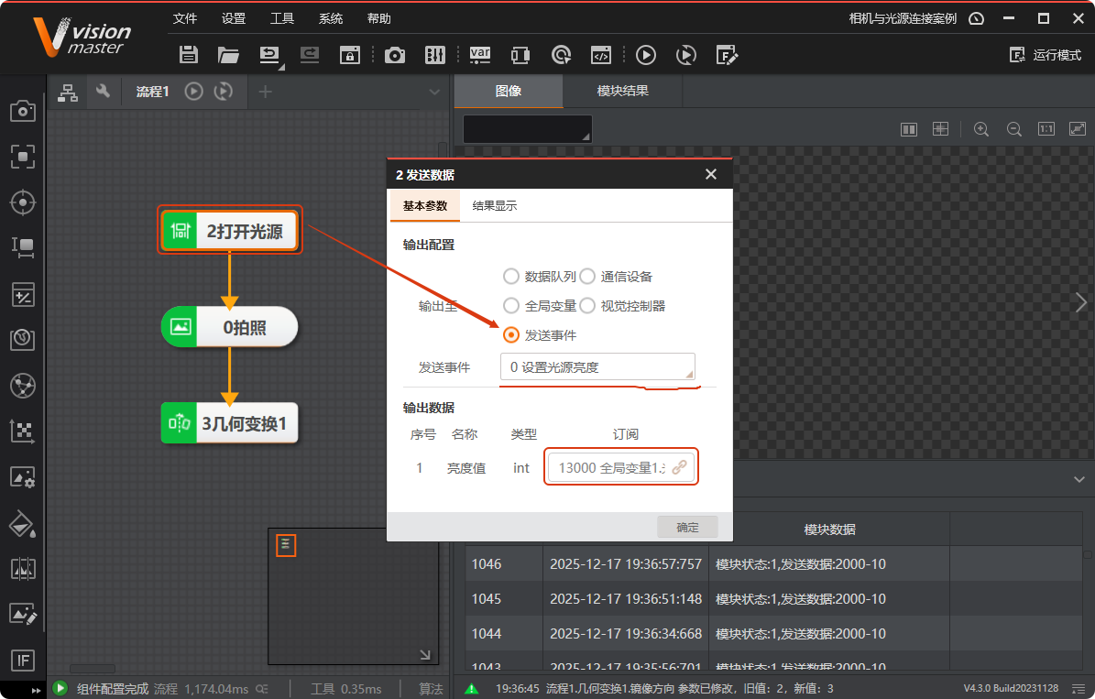Click the redo arrow icon in toolbar
Image resolution: width=1095 pixels, height=699 pixels.
click(x=310, y=54)
